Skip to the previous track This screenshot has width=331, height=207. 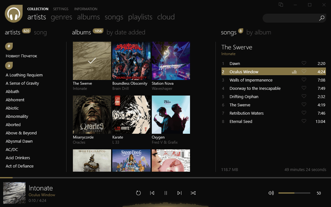[x=152, y=193]
